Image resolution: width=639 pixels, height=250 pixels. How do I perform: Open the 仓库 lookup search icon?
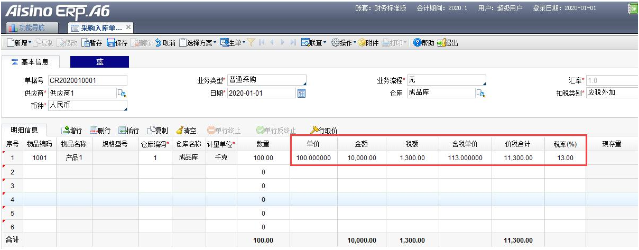481,94
